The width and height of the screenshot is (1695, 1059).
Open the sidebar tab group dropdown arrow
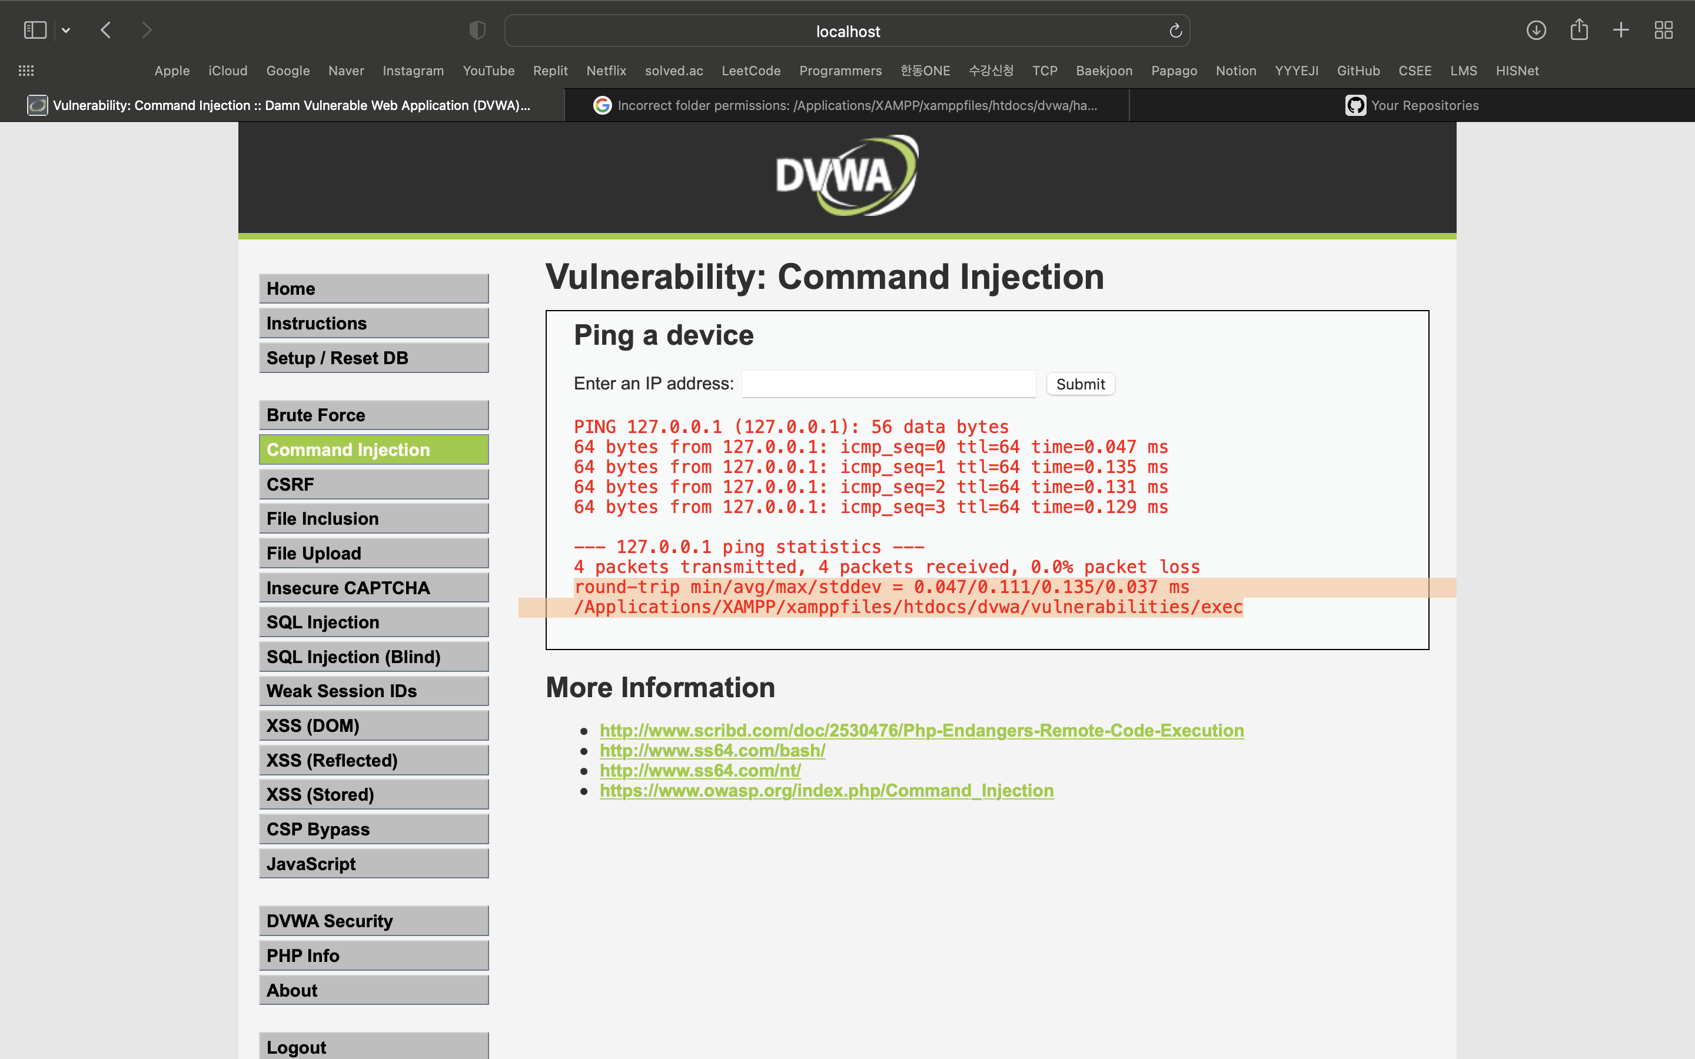click(x=66, y=30)
